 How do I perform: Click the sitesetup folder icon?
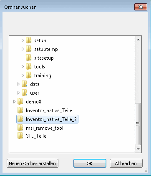point(28,58)
